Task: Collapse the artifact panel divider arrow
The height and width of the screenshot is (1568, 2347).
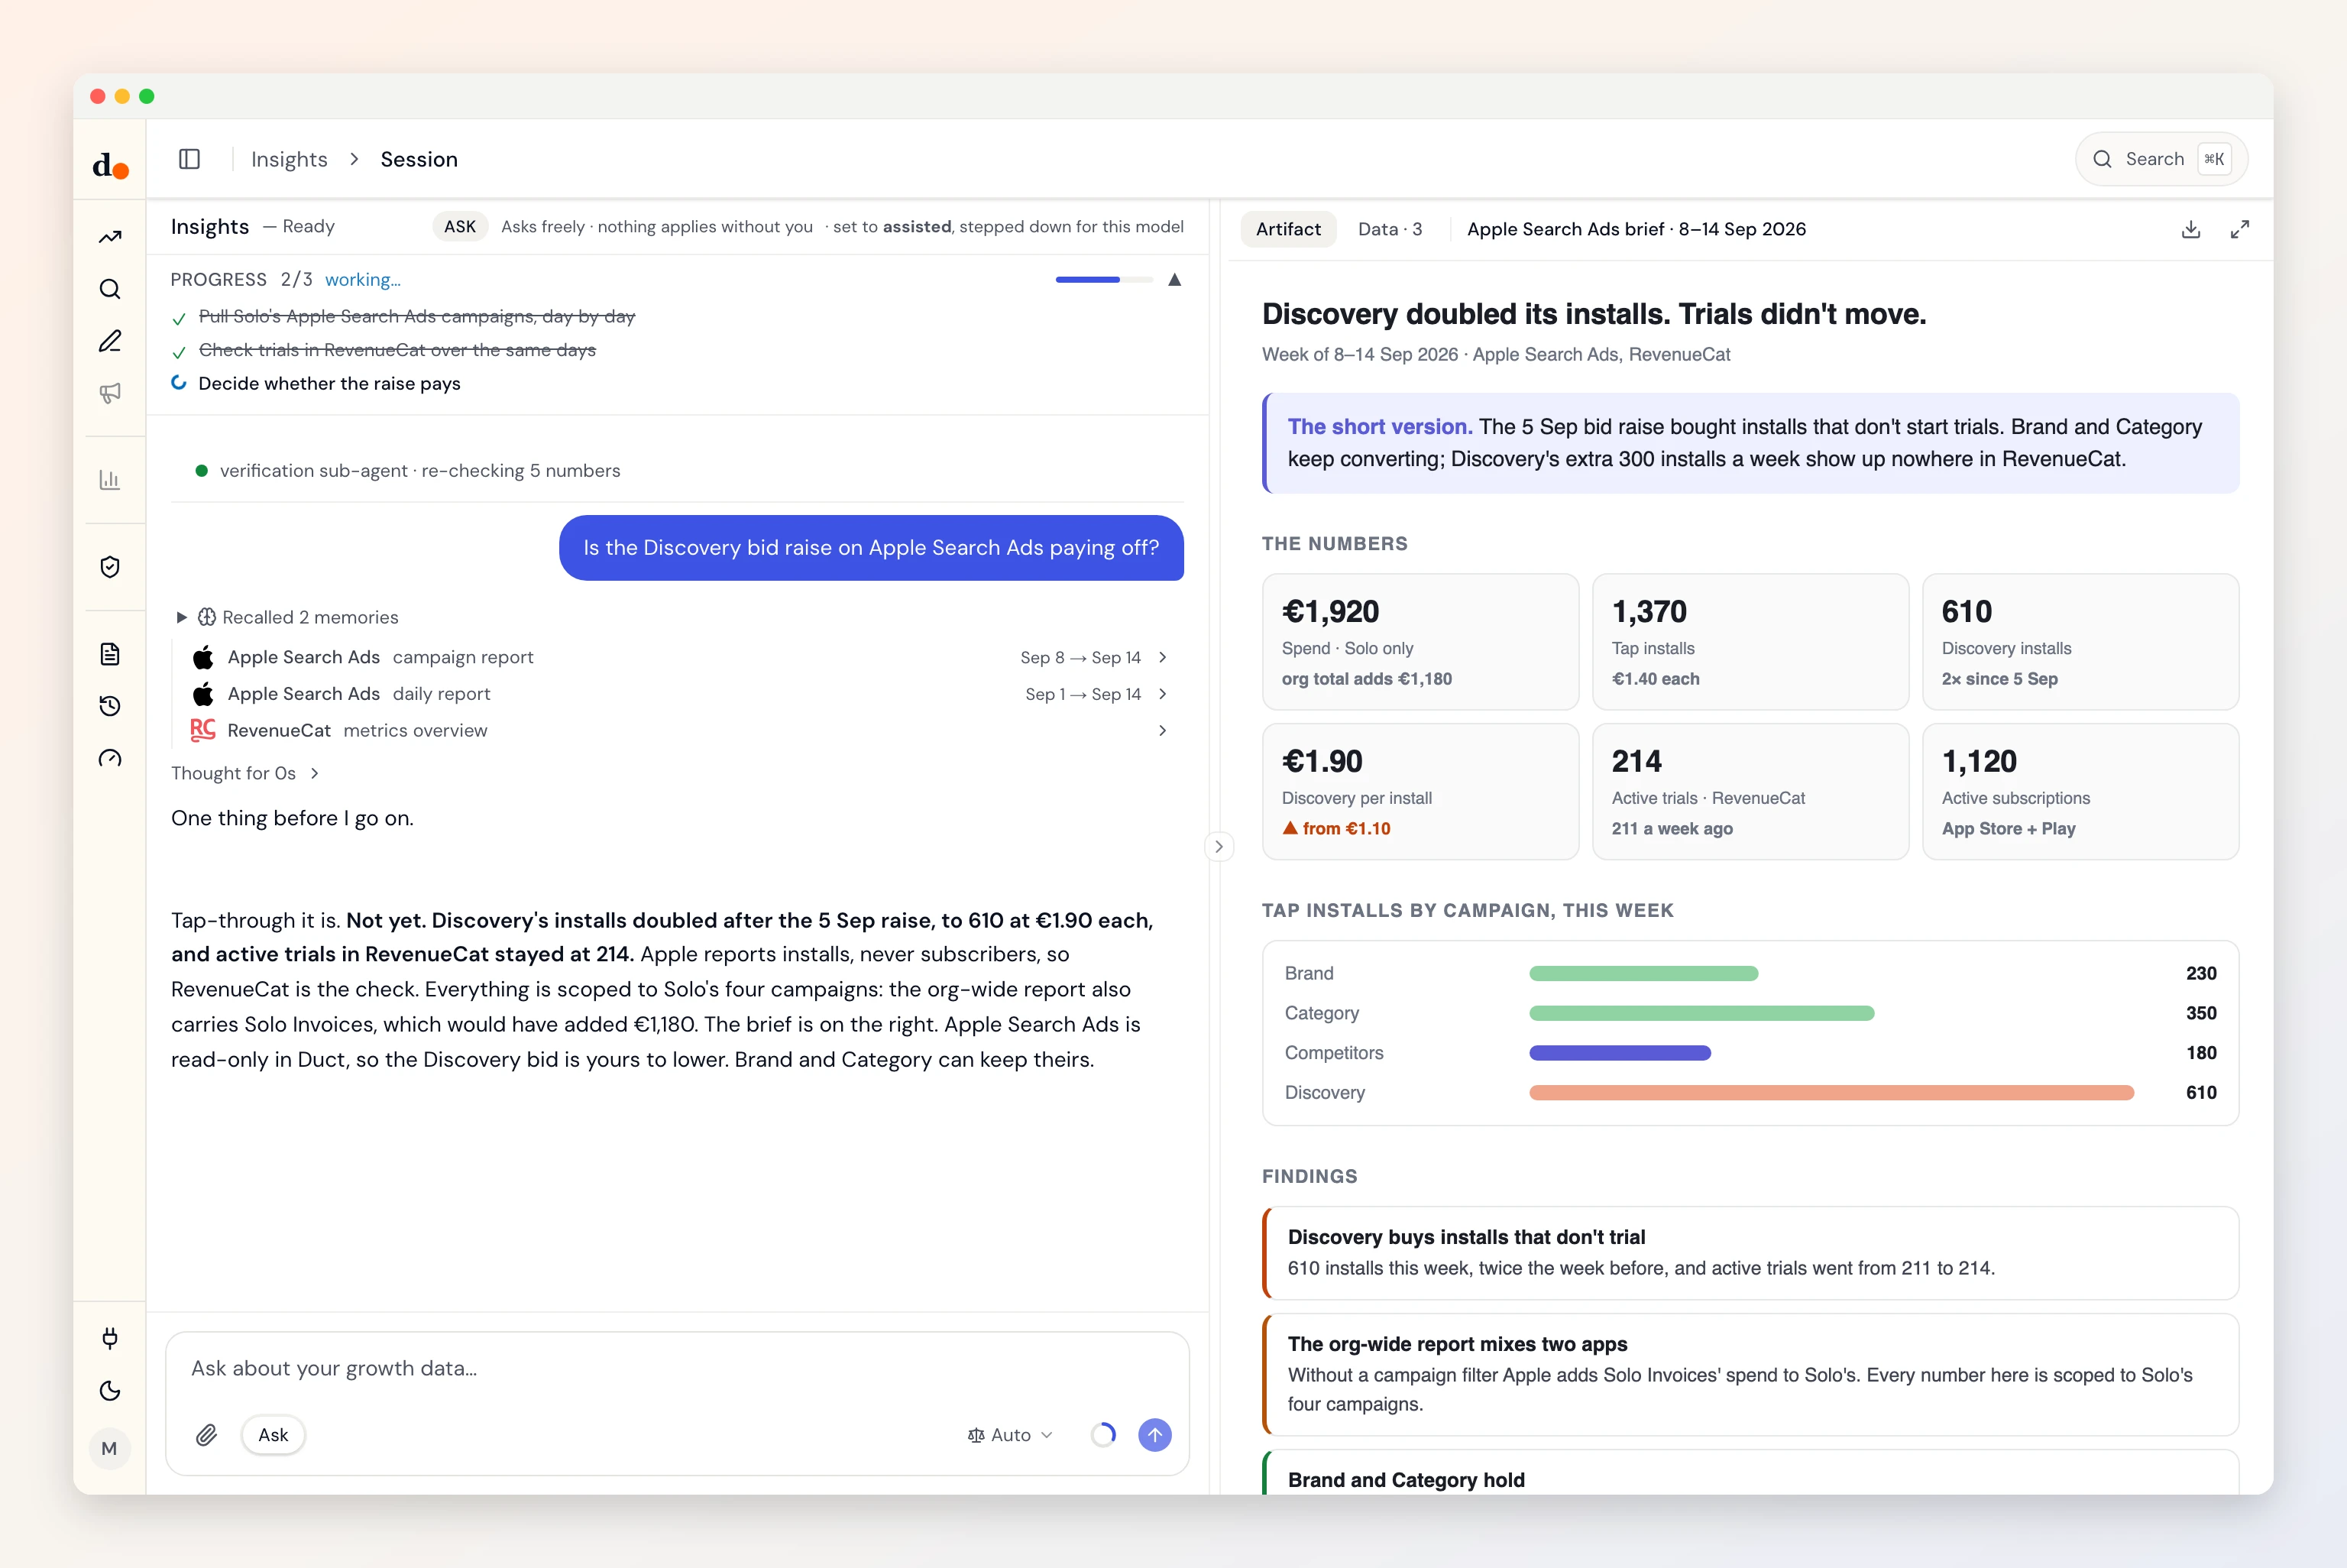Action: pos(1219,847)
